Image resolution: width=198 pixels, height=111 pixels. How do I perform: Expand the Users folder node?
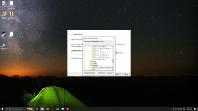click(x=89, y=69)
